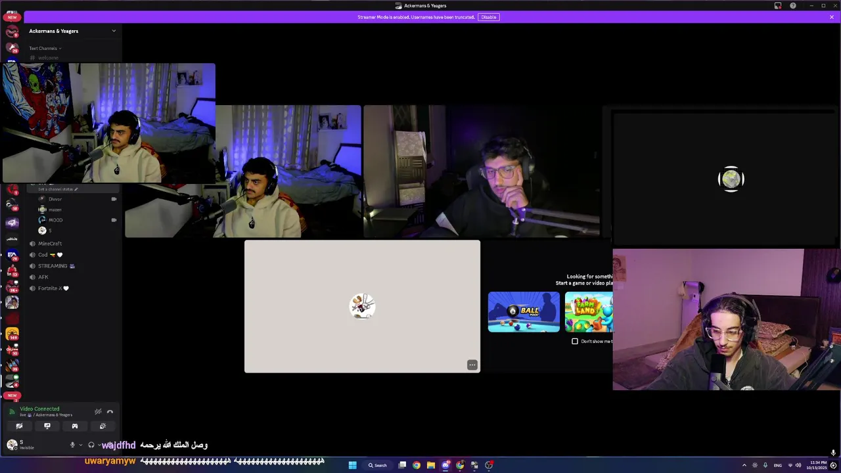The width and height of the screenshot is (841, 473).
Task: Disable Streamer Mode from the banner
Action: (x=489, y=17)
